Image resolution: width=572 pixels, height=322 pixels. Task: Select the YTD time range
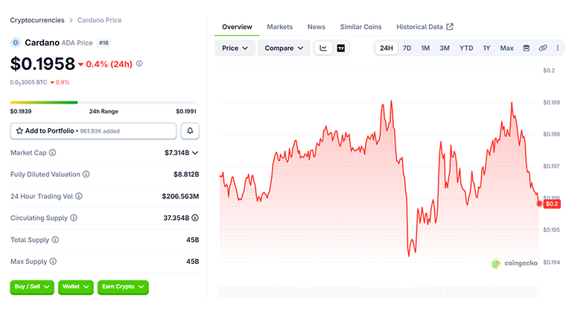tap(466, 48)
